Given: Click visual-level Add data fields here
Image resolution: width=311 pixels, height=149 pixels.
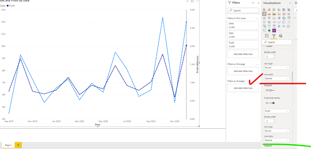Looking at the screenshot, I should 243,54.
